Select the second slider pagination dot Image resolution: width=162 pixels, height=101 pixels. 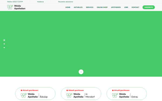[x=4, y=44]
